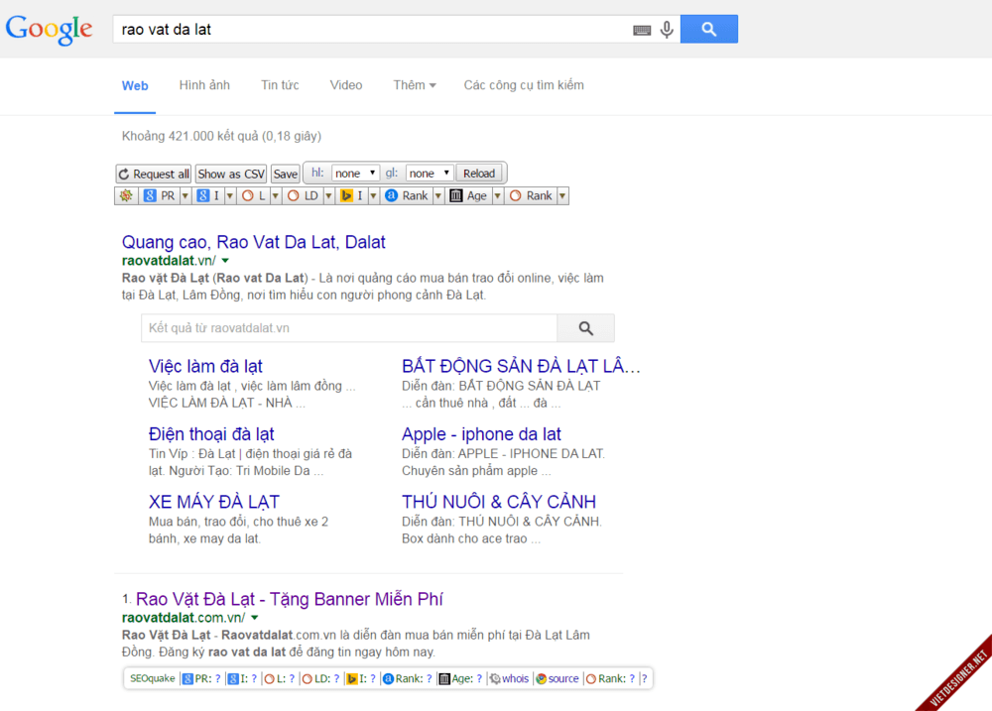
Task: Open 'Quang cao, Rao Vat Da Lat, Dalat' result
Action: click(x=254, y=242)
